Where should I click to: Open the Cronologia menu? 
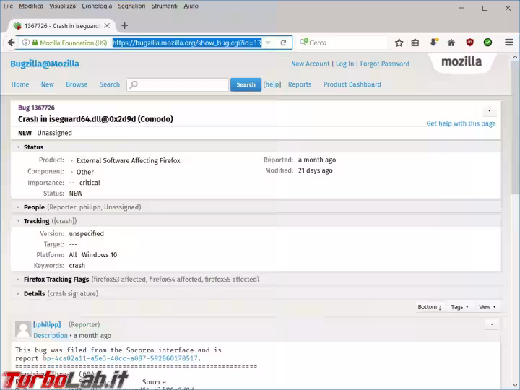[97, 6]
